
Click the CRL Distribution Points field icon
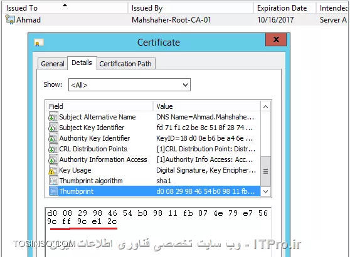click(53, 149)
